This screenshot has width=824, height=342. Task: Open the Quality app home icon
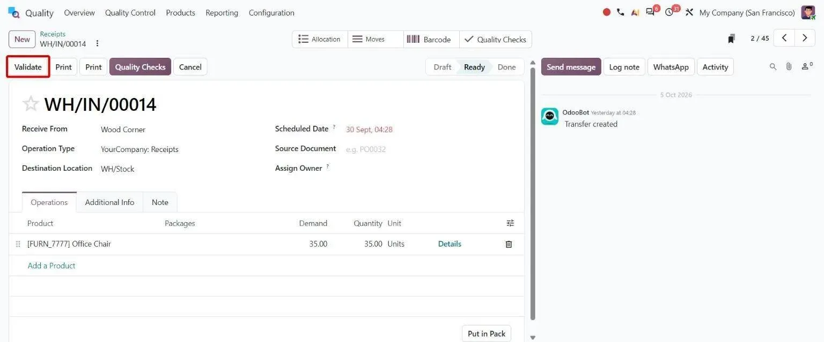[14, 12]
